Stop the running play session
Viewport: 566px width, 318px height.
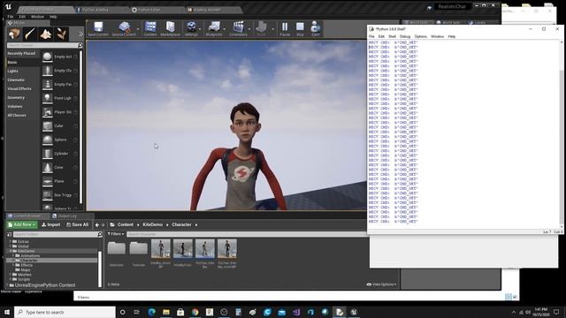tap(300, 28)
